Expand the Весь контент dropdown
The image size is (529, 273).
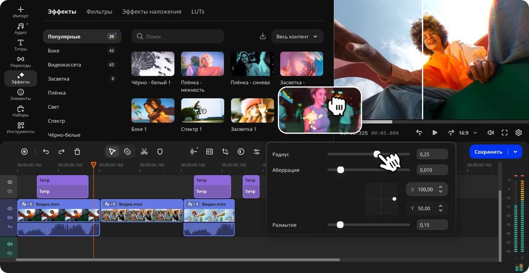297,36
